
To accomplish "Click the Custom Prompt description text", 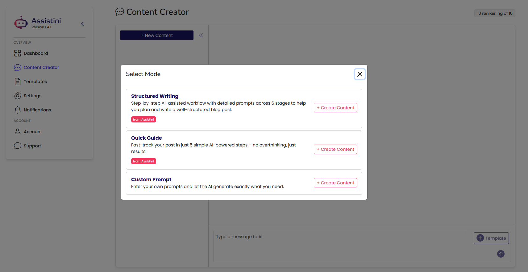I will coord(207,186).
